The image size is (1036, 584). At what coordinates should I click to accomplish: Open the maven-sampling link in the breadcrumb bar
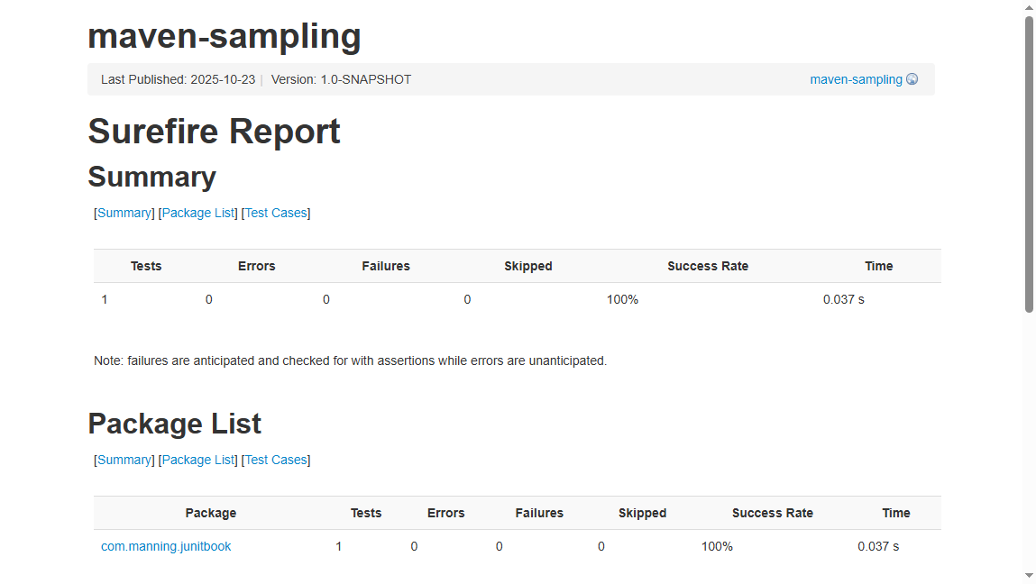point(856,79)
